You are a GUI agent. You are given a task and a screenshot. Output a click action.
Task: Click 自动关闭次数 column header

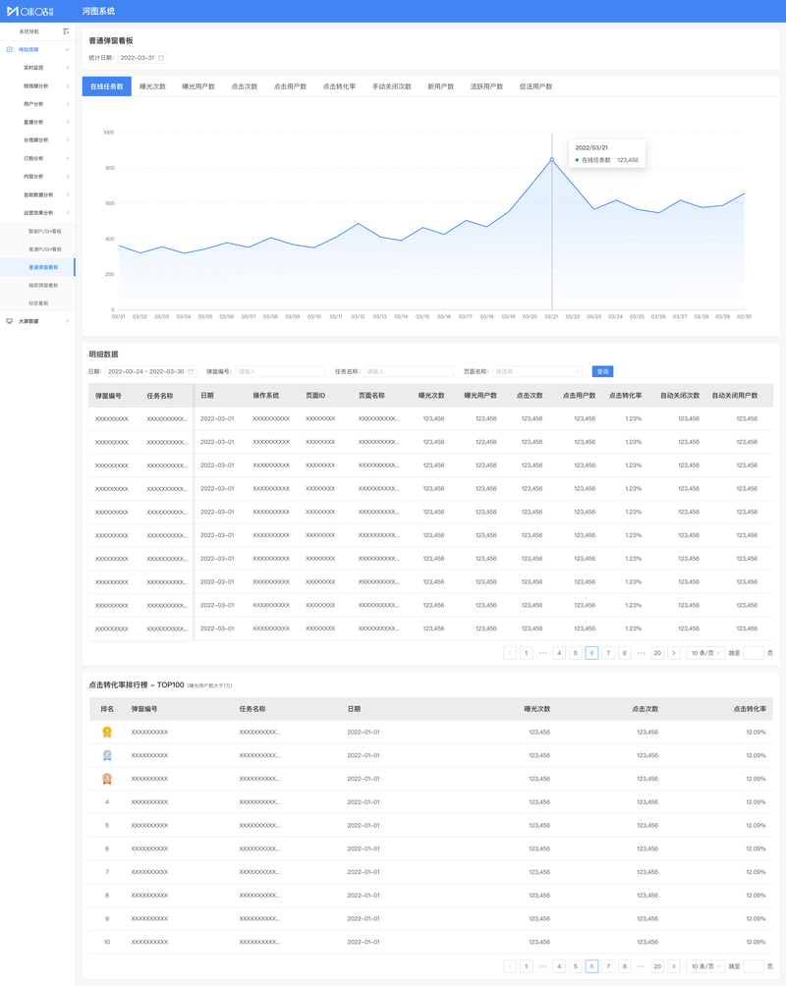680,396
